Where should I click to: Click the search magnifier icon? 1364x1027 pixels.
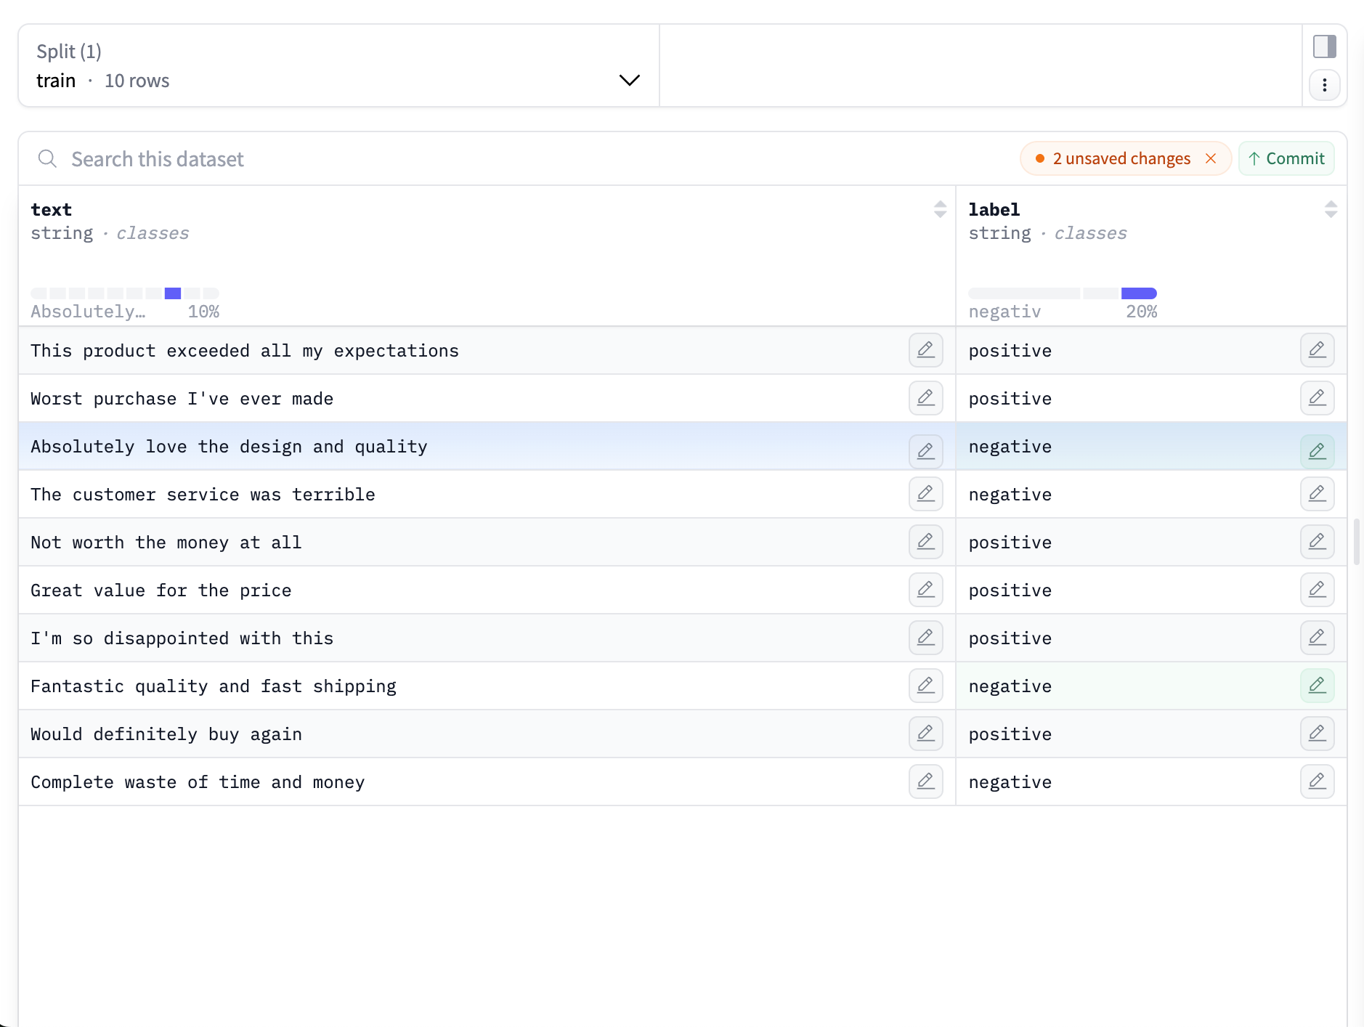tap(47, 158)
